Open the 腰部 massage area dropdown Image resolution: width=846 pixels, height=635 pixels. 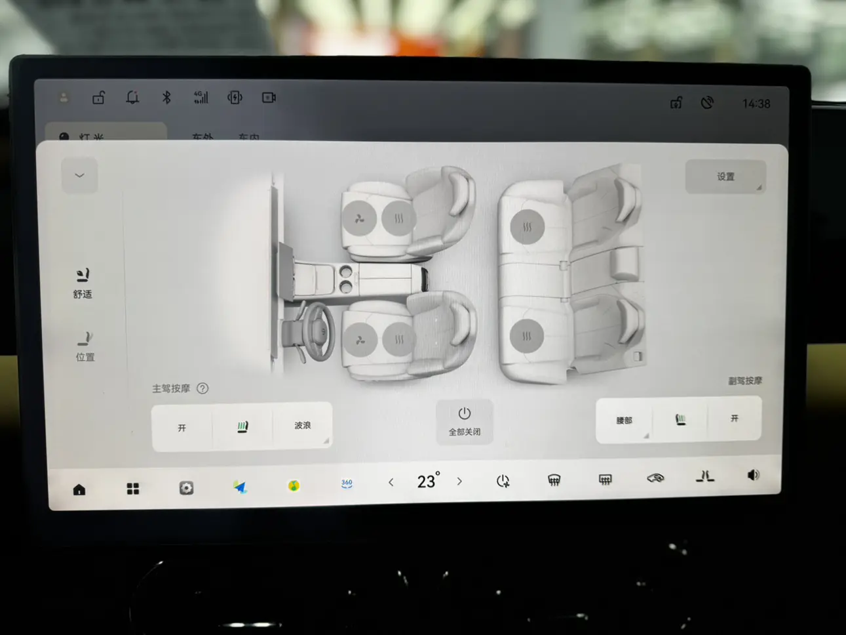tap(624, 420)
